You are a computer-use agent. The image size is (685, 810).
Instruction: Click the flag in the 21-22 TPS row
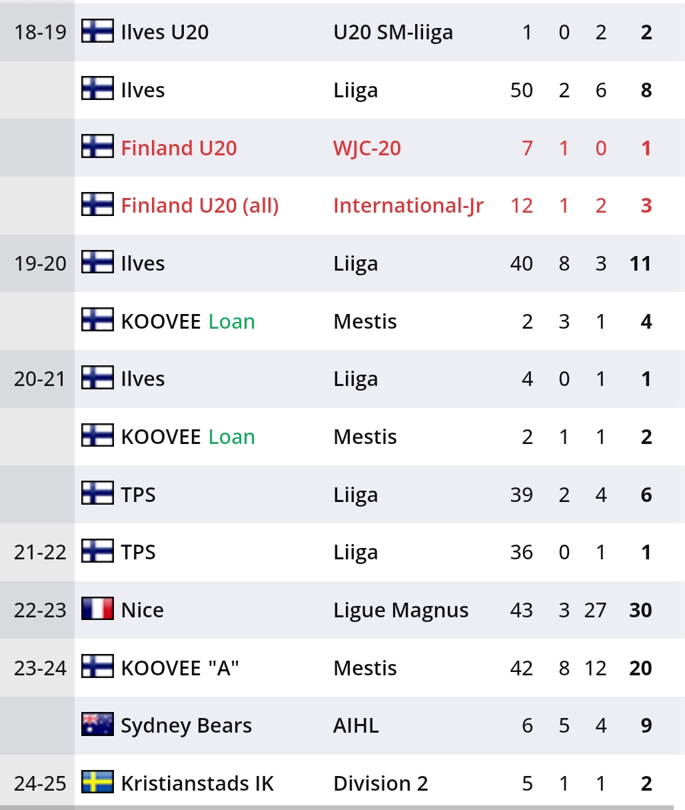click(x=97, y=551)
